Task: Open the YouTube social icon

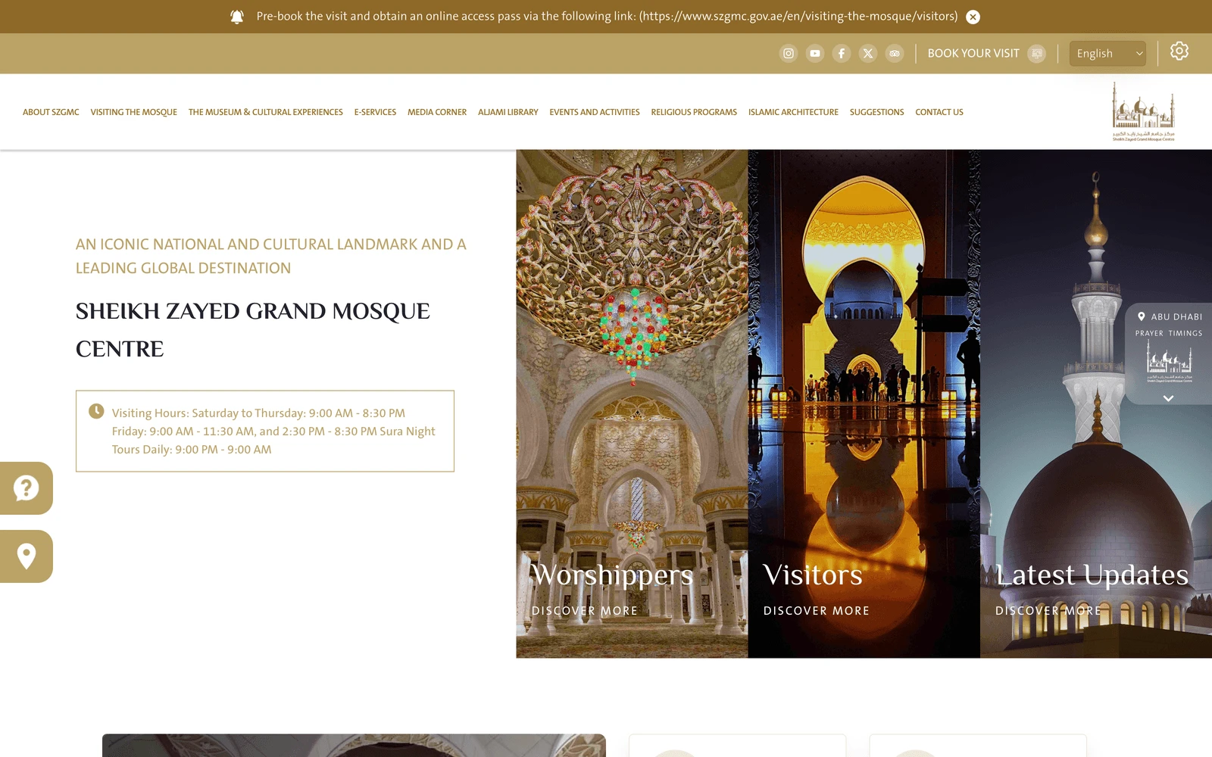Action: tap(815, 53)
